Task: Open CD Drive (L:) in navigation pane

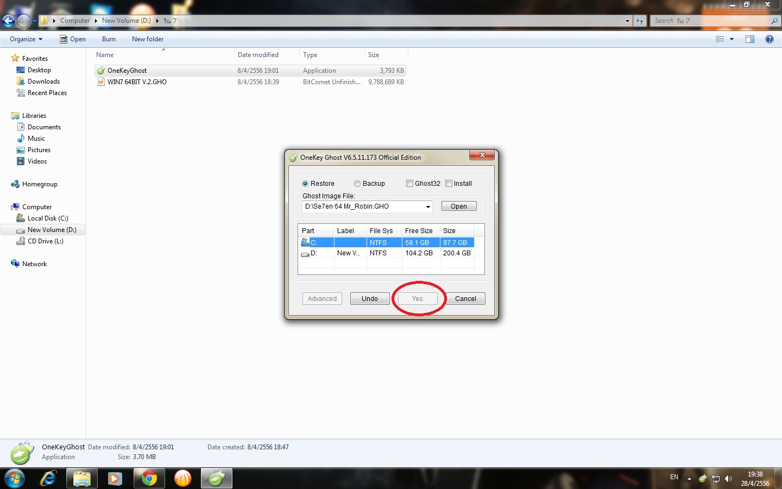Action: coord(46,241)
